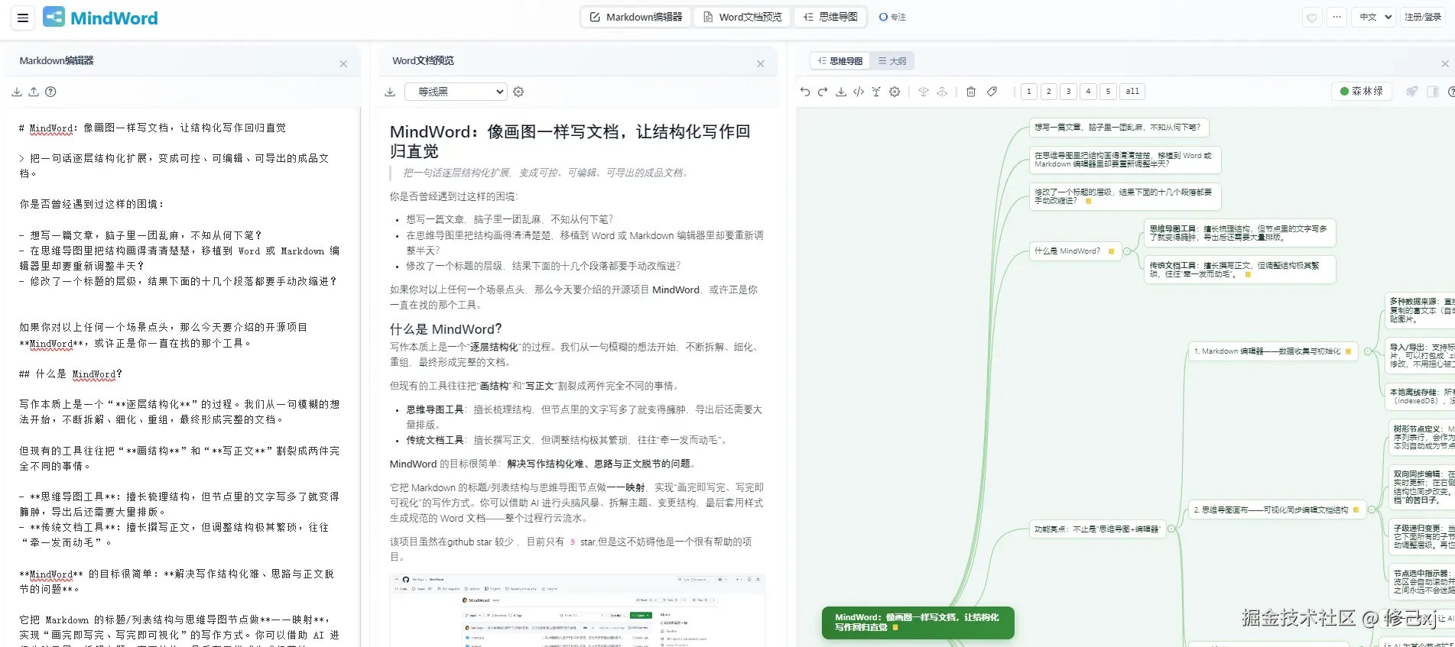Image resolution: width=1455 pixels, height=647 pixels.
Task: Open the Markdown editor help icon
Action: coord(50,92)
